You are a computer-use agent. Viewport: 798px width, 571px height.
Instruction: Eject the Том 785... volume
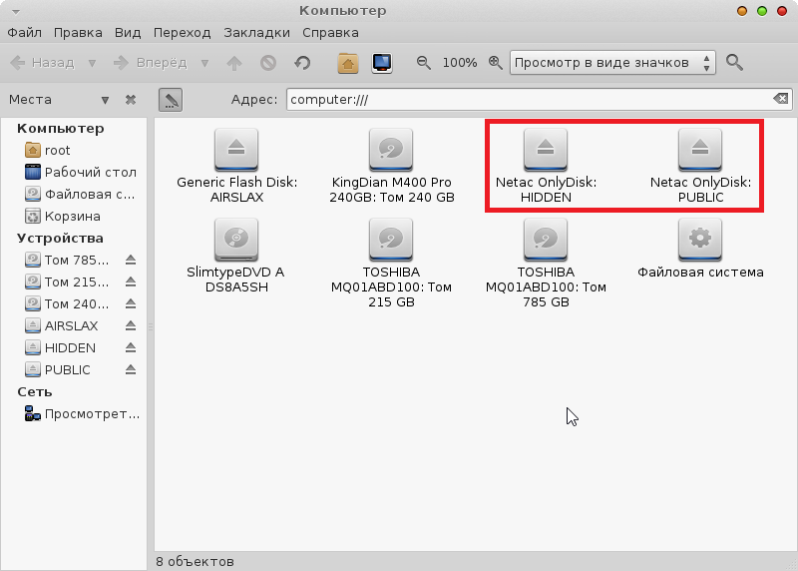[x=131, y=260]
